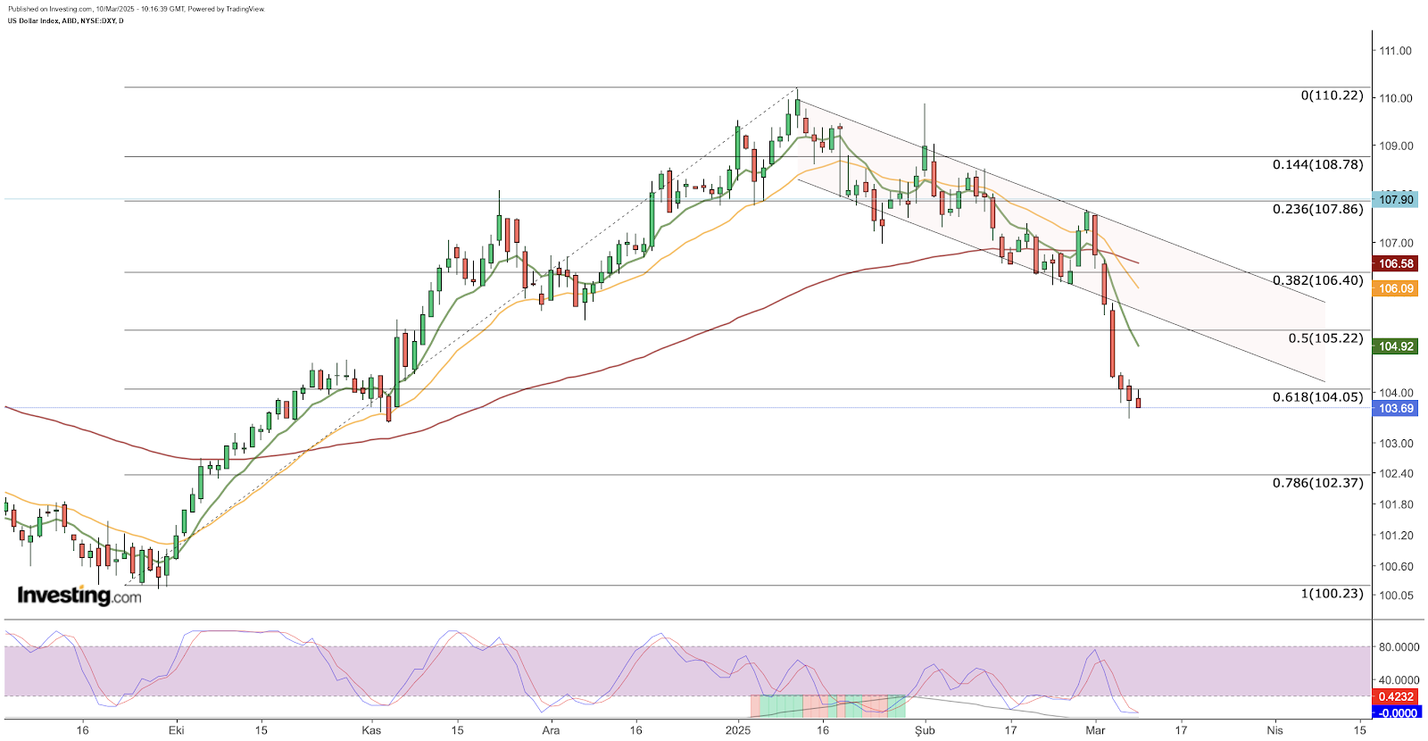The image size is (1428, 741).
Task: Click the red 0.4232 oscillator value tag
Action: (x=1396, y=697)
